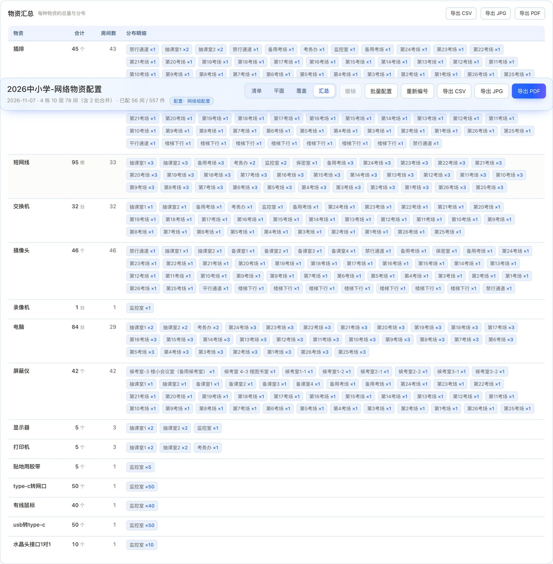This screenshot has height=564, width=553.
Task: Export CSV from the 物资汇总 header
Action: point(461,13)
